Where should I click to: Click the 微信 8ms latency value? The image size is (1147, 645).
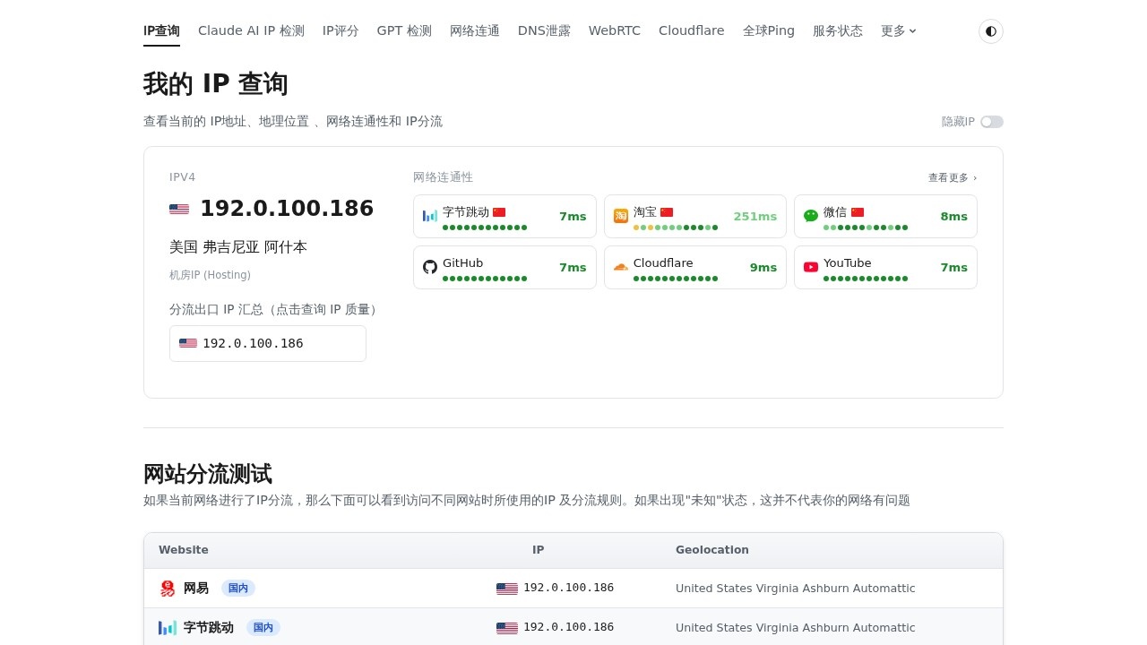954,217
